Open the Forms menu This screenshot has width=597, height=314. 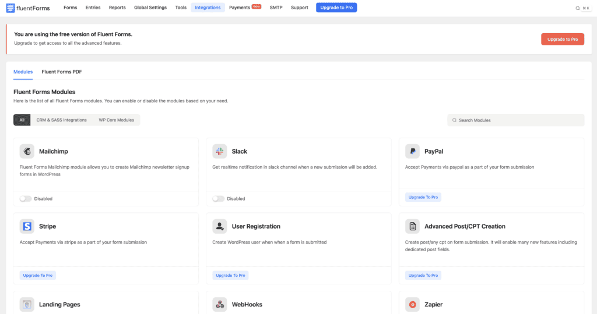(x=71, y=8)
